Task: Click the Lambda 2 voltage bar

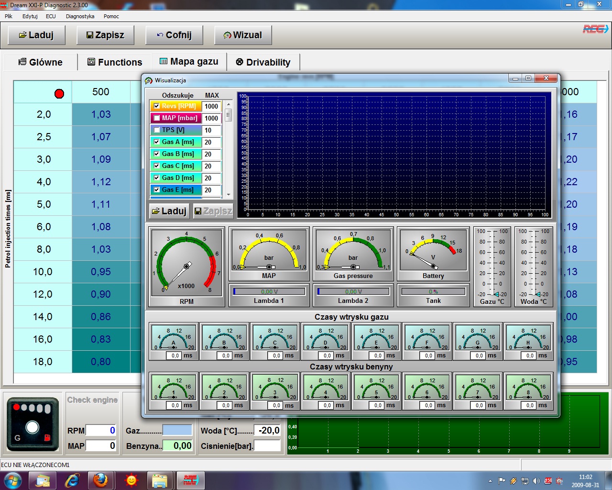Action: pos(353,291)
